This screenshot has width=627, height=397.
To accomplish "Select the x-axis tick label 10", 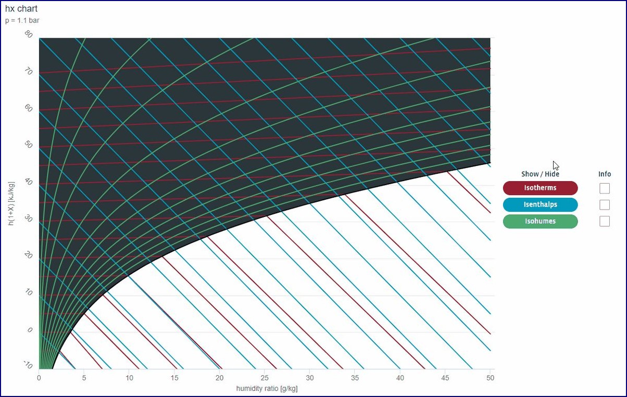I will (x=129, y=378).
